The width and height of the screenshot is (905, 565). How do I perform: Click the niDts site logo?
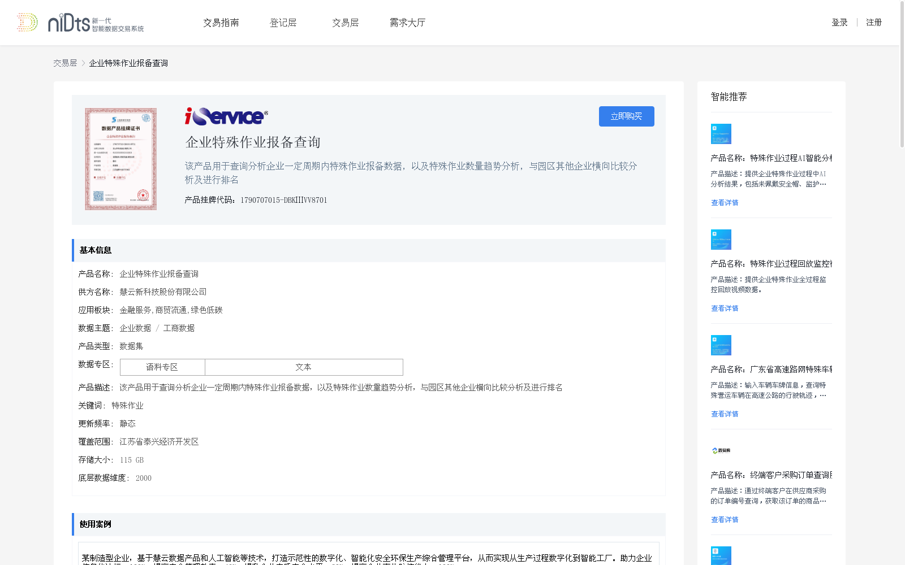pyautogui.click(x=80, y=23)
